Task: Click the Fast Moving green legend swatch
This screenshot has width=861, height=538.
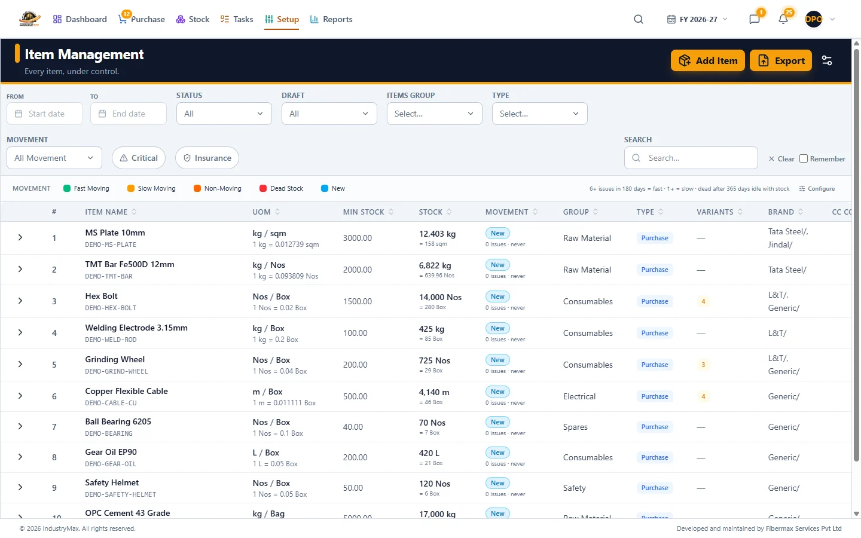Action: coord(67,188)
